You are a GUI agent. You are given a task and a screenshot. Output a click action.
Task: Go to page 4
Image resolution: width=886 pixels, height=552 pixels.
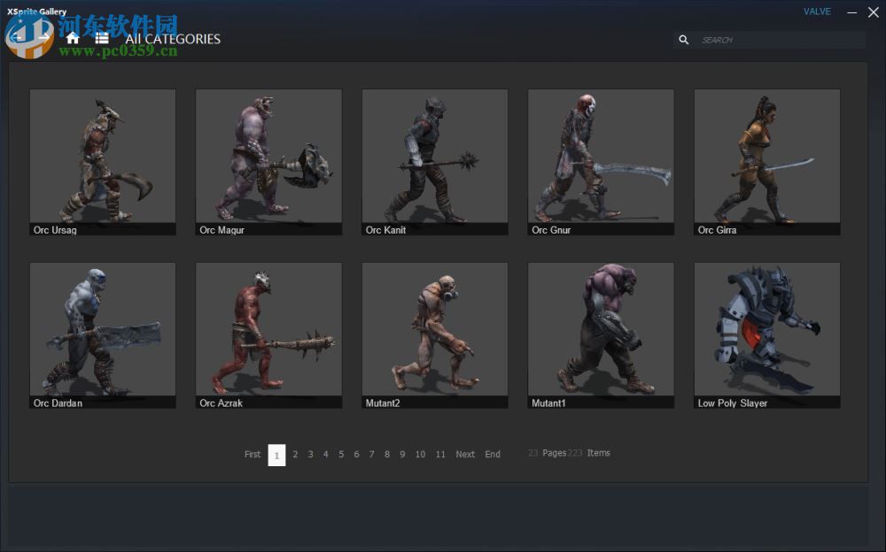tap(325, 455)
